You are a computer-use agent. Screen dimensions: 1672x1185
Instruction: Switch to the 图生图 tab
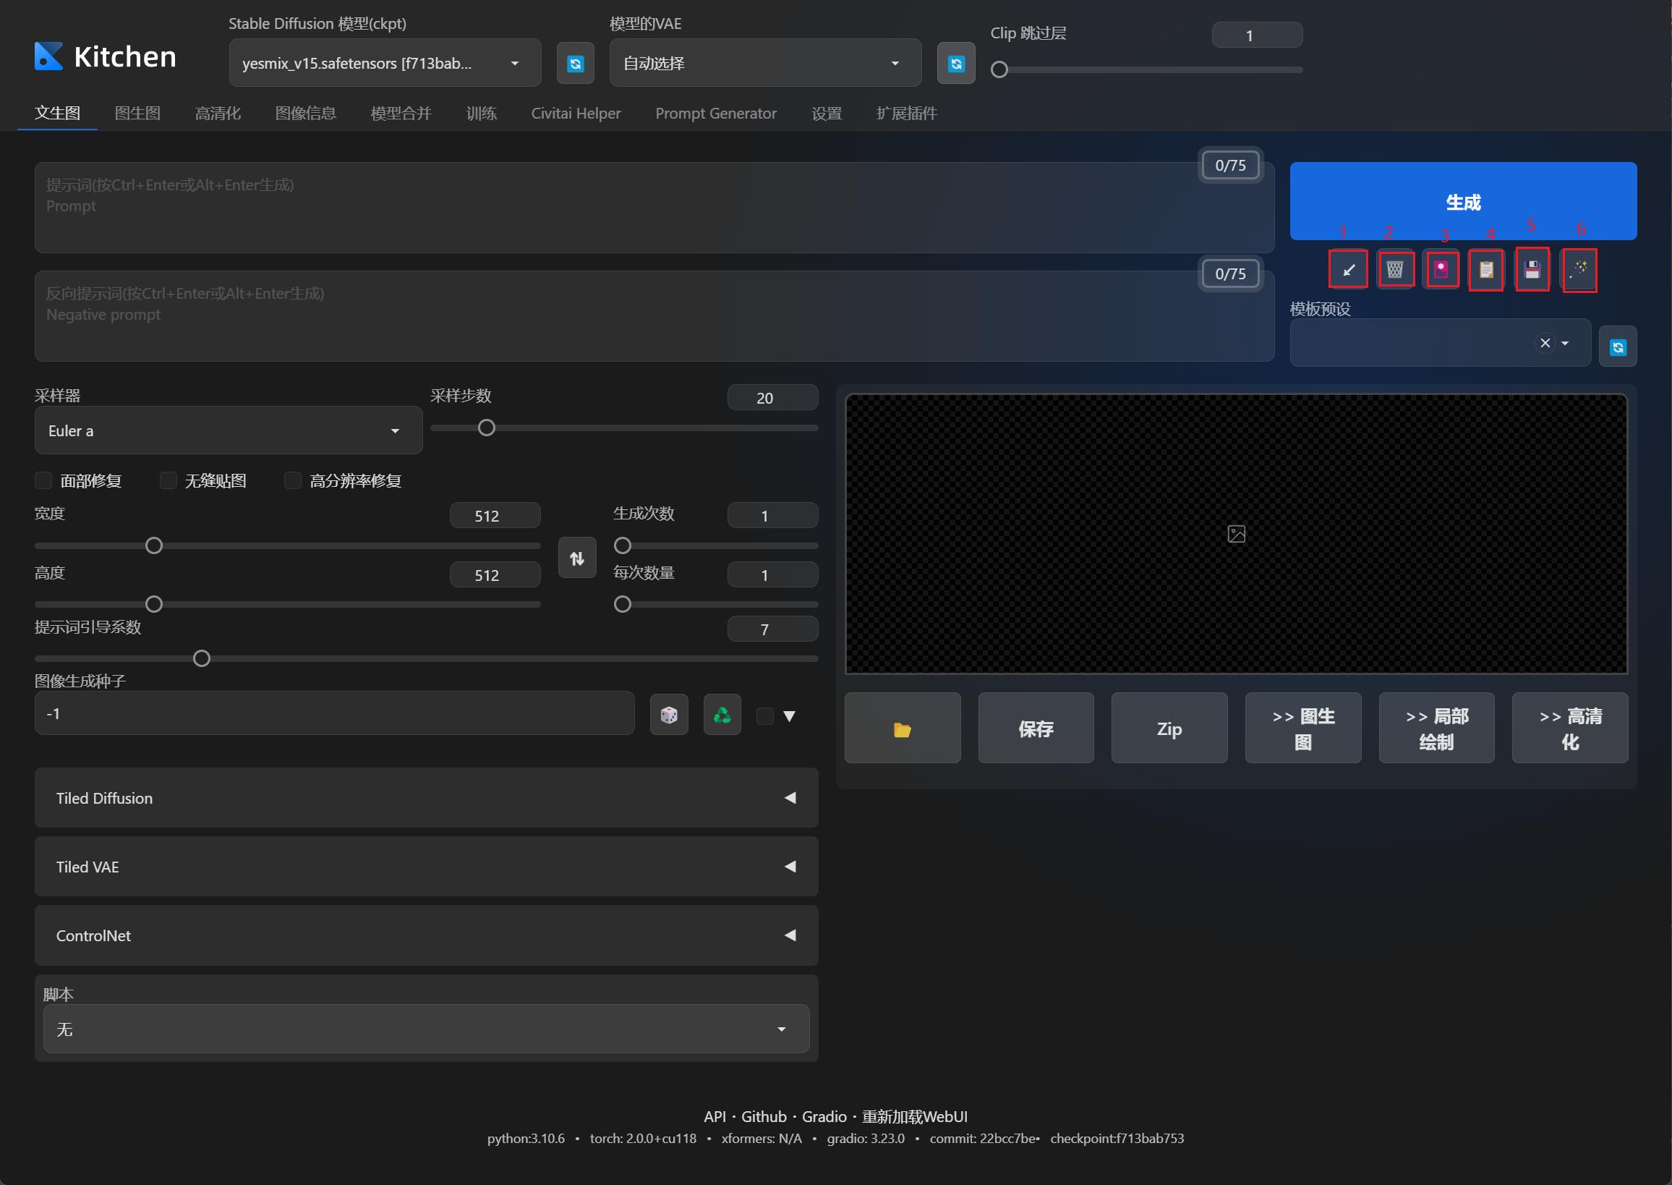click(x=137, y=114)
